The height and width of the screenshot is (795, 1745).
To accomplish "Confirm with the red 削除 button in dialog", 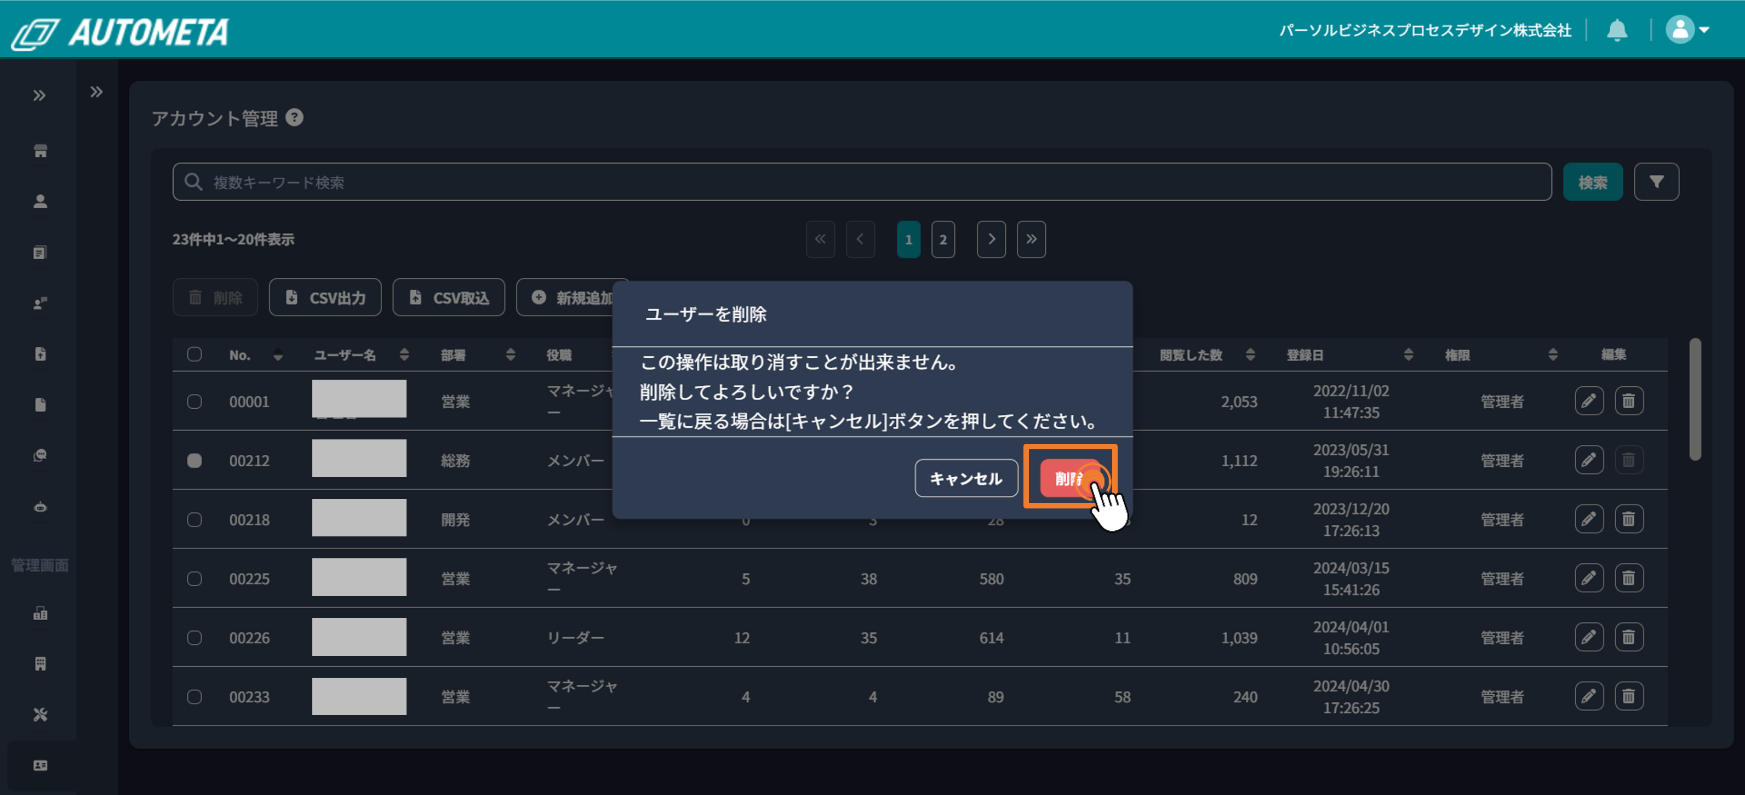I will (1069, 477).
